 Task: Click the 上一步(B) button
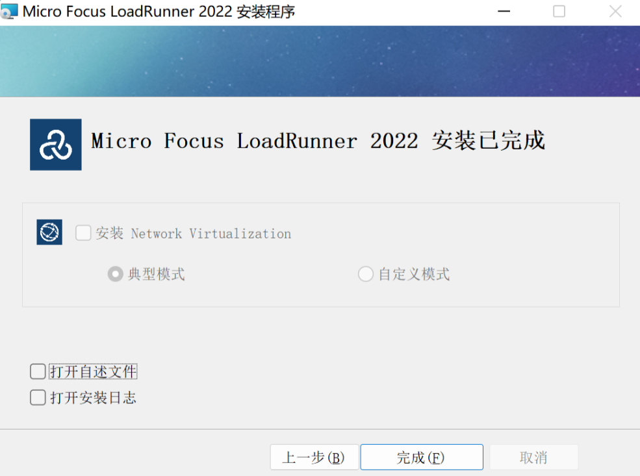(314, 457)
